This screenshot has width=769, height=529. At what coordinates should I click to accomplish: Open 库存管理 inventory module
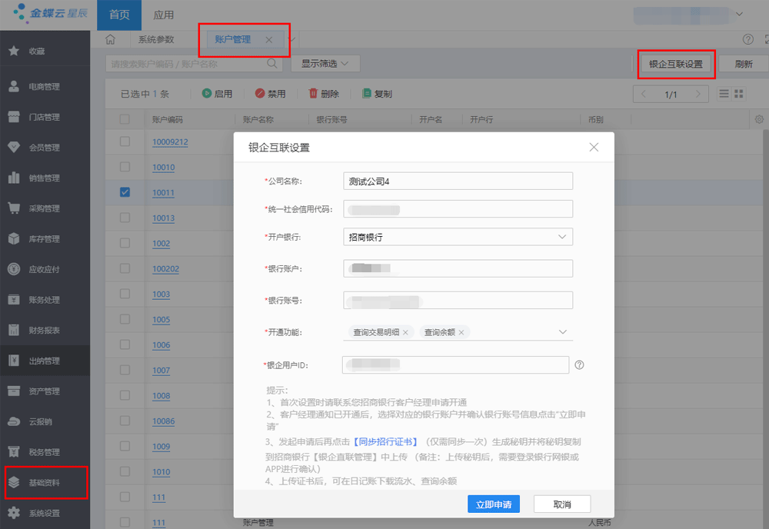click(x=44, y=239)
